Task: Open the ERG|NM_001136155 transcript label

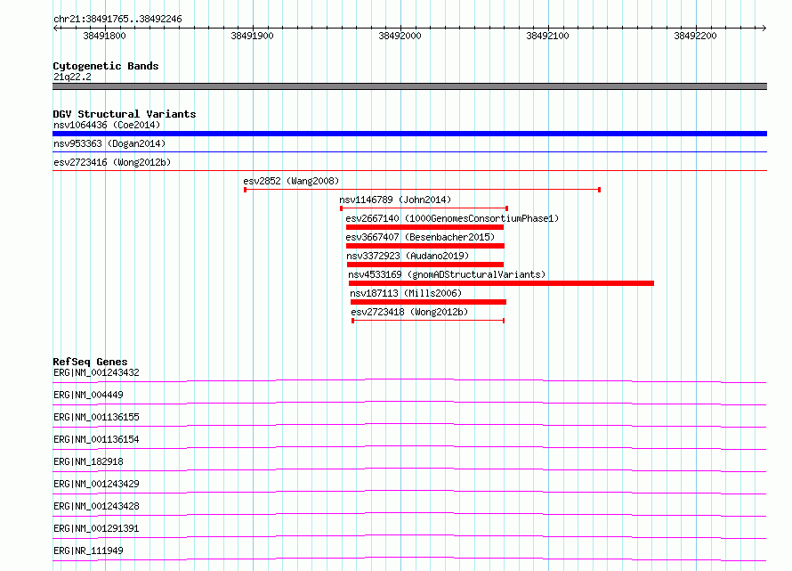Action: pos(96,417)
